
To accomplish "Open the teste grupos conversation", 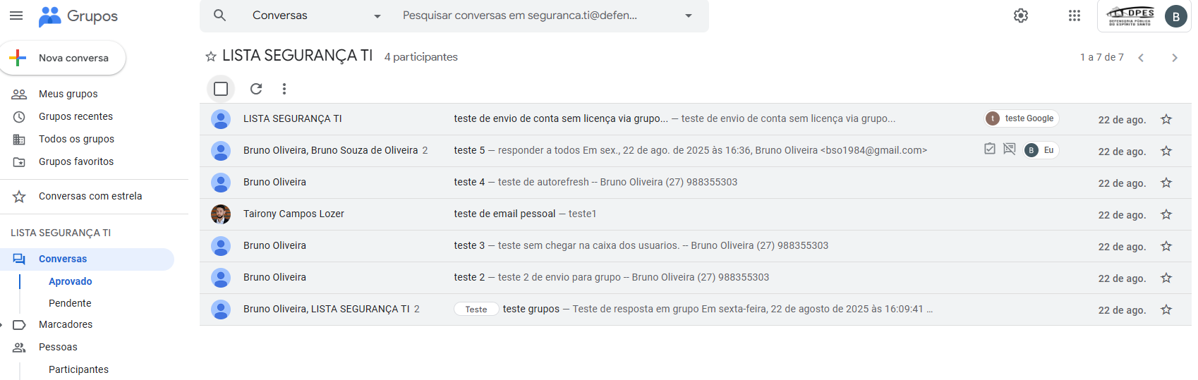I will point(696,309).
